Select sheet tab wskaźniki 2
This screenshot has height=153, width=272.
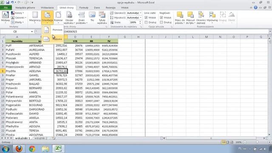click(41, 138)
